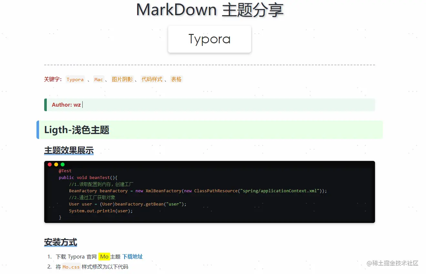Viewport: 426px width, 274px height.
Task: Click the User user = getBean line
Action: (128, 204)
